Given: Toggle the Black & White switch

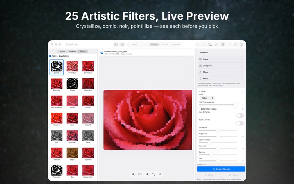Looking at the screenshot, I should coord(240,123).
